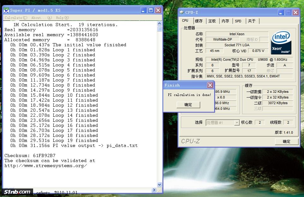Switch to the 缓存 tab in CPU-Z
The image size is (304, 197).
199,21
